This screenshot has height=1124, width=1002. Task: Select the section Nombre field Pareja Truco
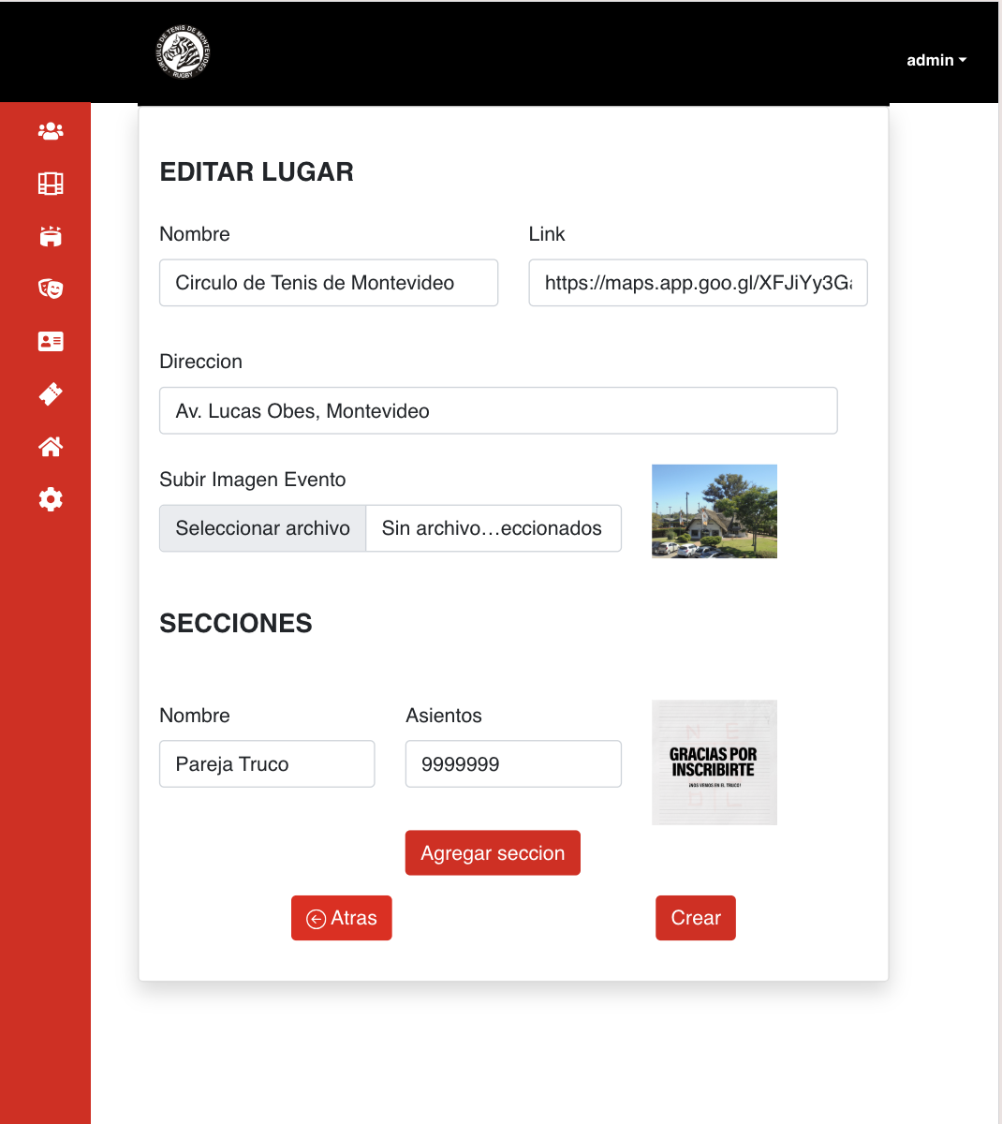point(267,764)
